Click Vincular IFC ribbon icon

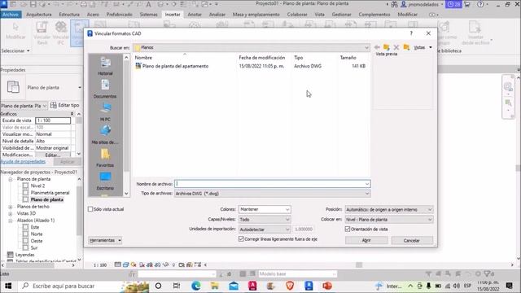61,33
